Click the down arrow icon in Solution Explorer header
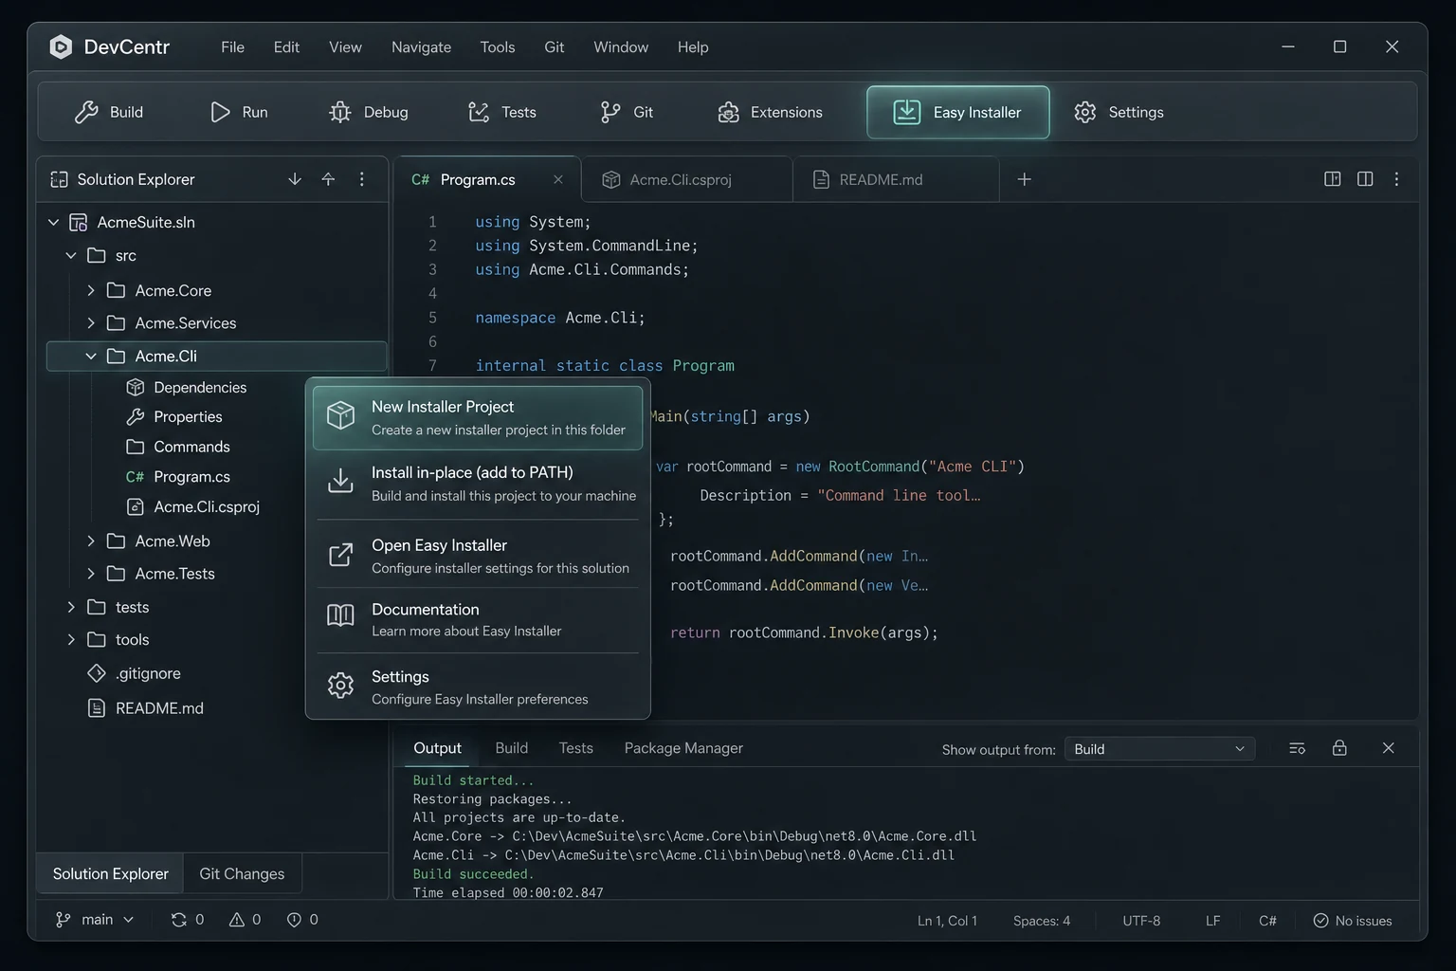 [295, 179]
